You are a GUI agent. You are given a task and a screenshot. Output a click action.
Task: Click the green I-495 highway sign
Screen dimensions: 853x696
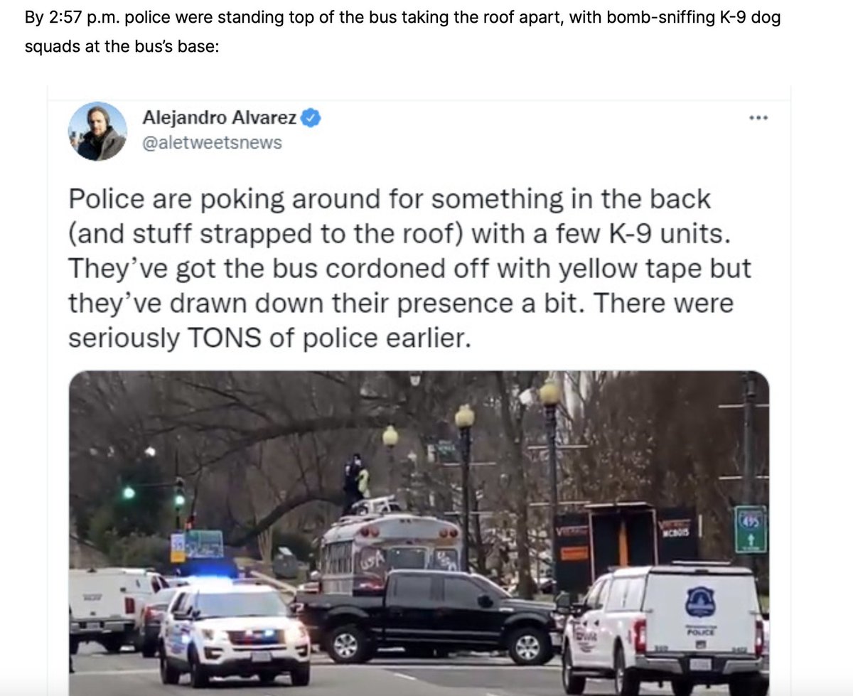[751, 530]
